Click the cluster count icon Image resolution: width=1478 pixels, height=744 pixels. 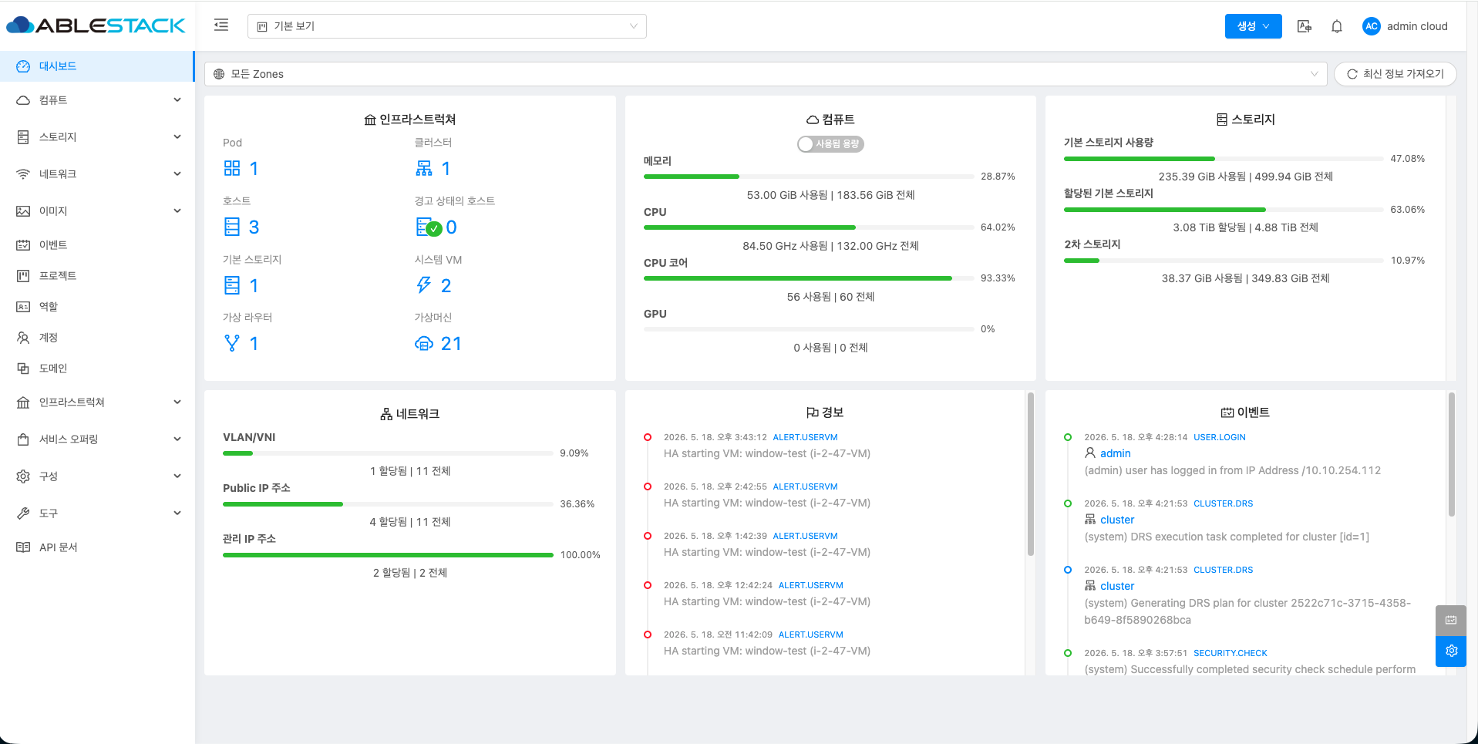(424, 168)
